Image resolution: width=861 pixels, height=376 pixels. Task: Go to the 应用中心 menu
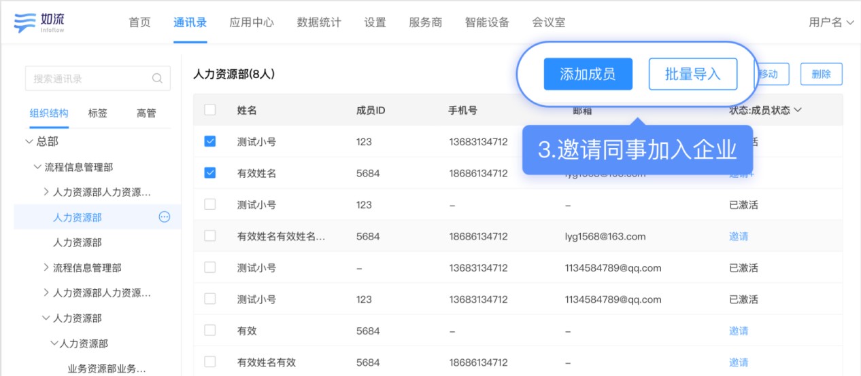pos(252,22)
